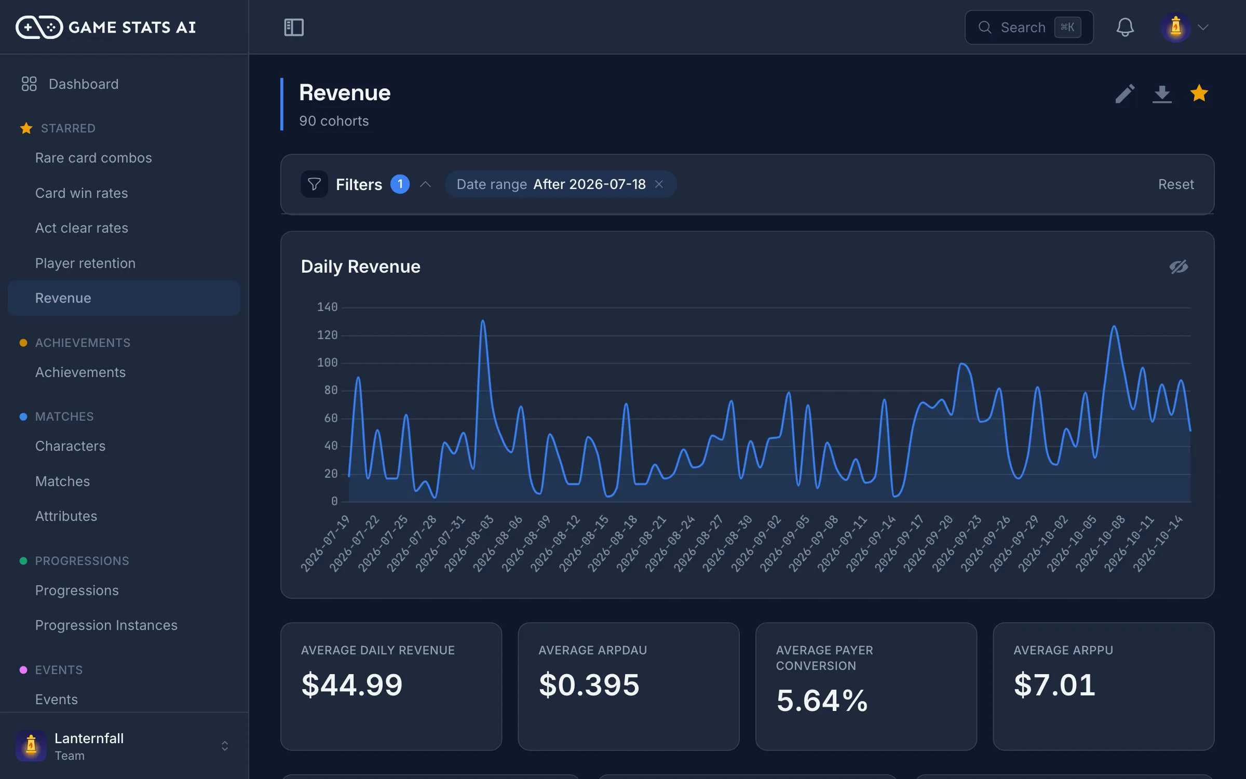Viewport: 1246px width, 779px height.
Task: Click the Average ARPDAU $0.395 value
Action: [589, 684]
